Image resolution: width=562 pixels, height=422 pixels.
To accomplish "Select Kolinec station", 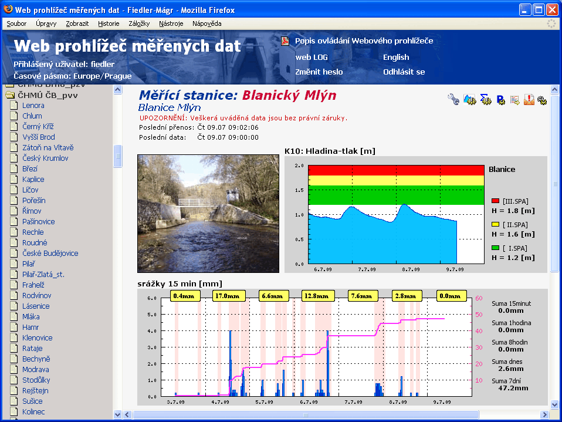I will click(33, 412).
